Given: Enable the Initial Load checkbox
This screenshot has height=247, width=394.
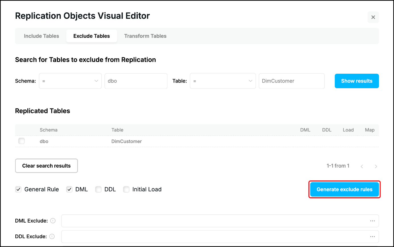Looking at the screenshot, I should 126,189.
